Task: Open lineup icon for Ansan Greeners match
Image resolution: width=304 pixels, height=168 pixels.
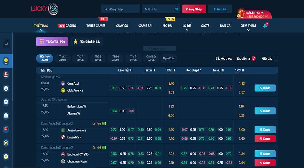Action: tap(104, 124)
